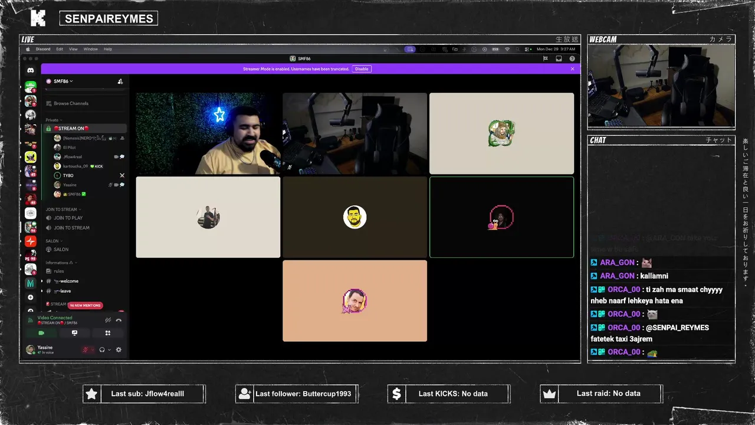This screenshot has width=755, height=425.
Task: Select the green-outlined speaking participant tile
Action: 501,217
